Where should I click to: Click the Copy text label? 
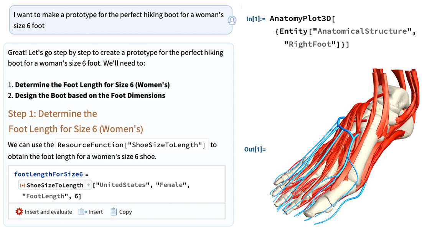pos(125,212)
